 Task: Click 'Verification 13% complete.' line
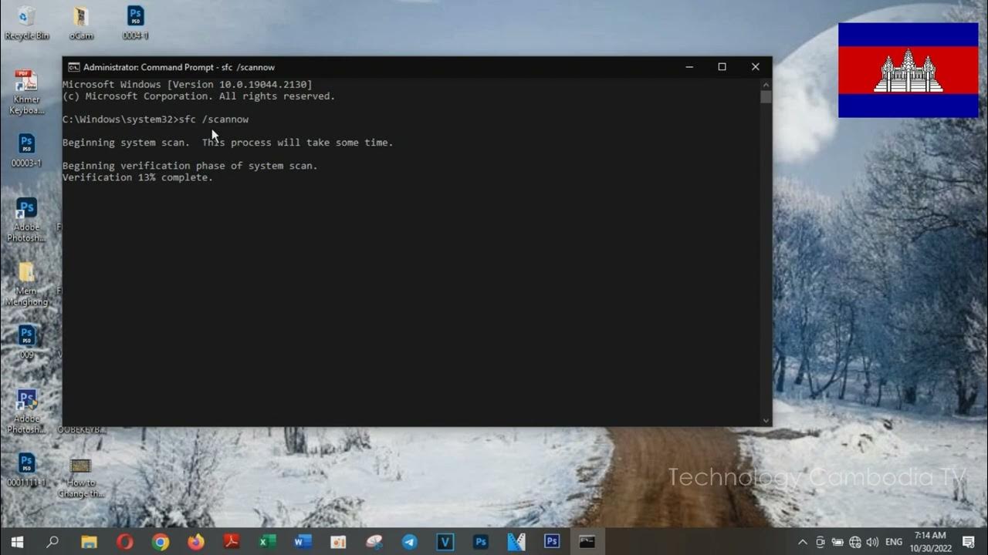pos(137,177)
